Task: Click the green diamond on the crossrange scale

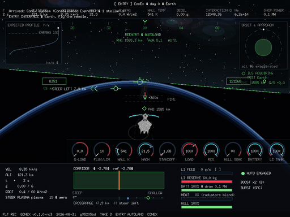Action: click(148, 198)
